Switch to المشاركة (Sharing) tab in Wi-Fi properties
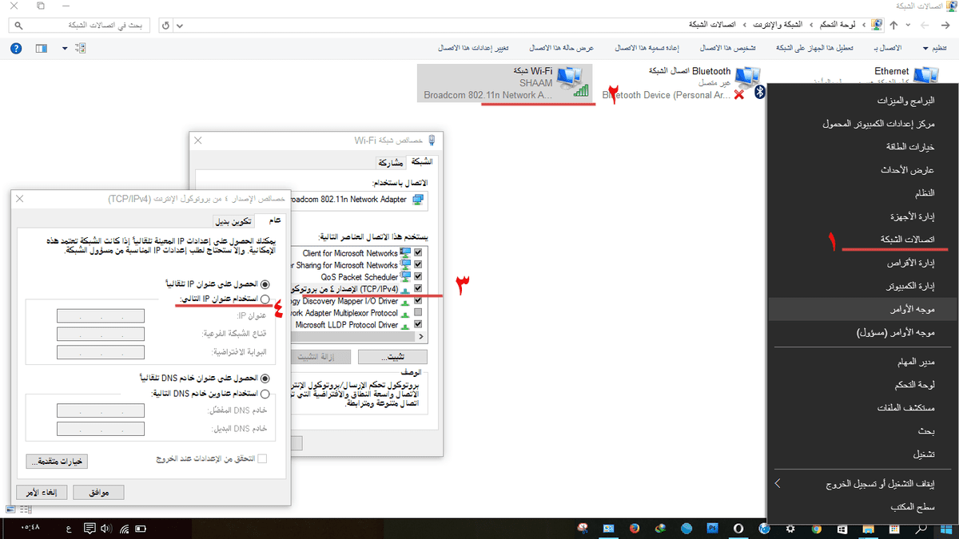This screenshot has width=959, height=539. [391, 162]
